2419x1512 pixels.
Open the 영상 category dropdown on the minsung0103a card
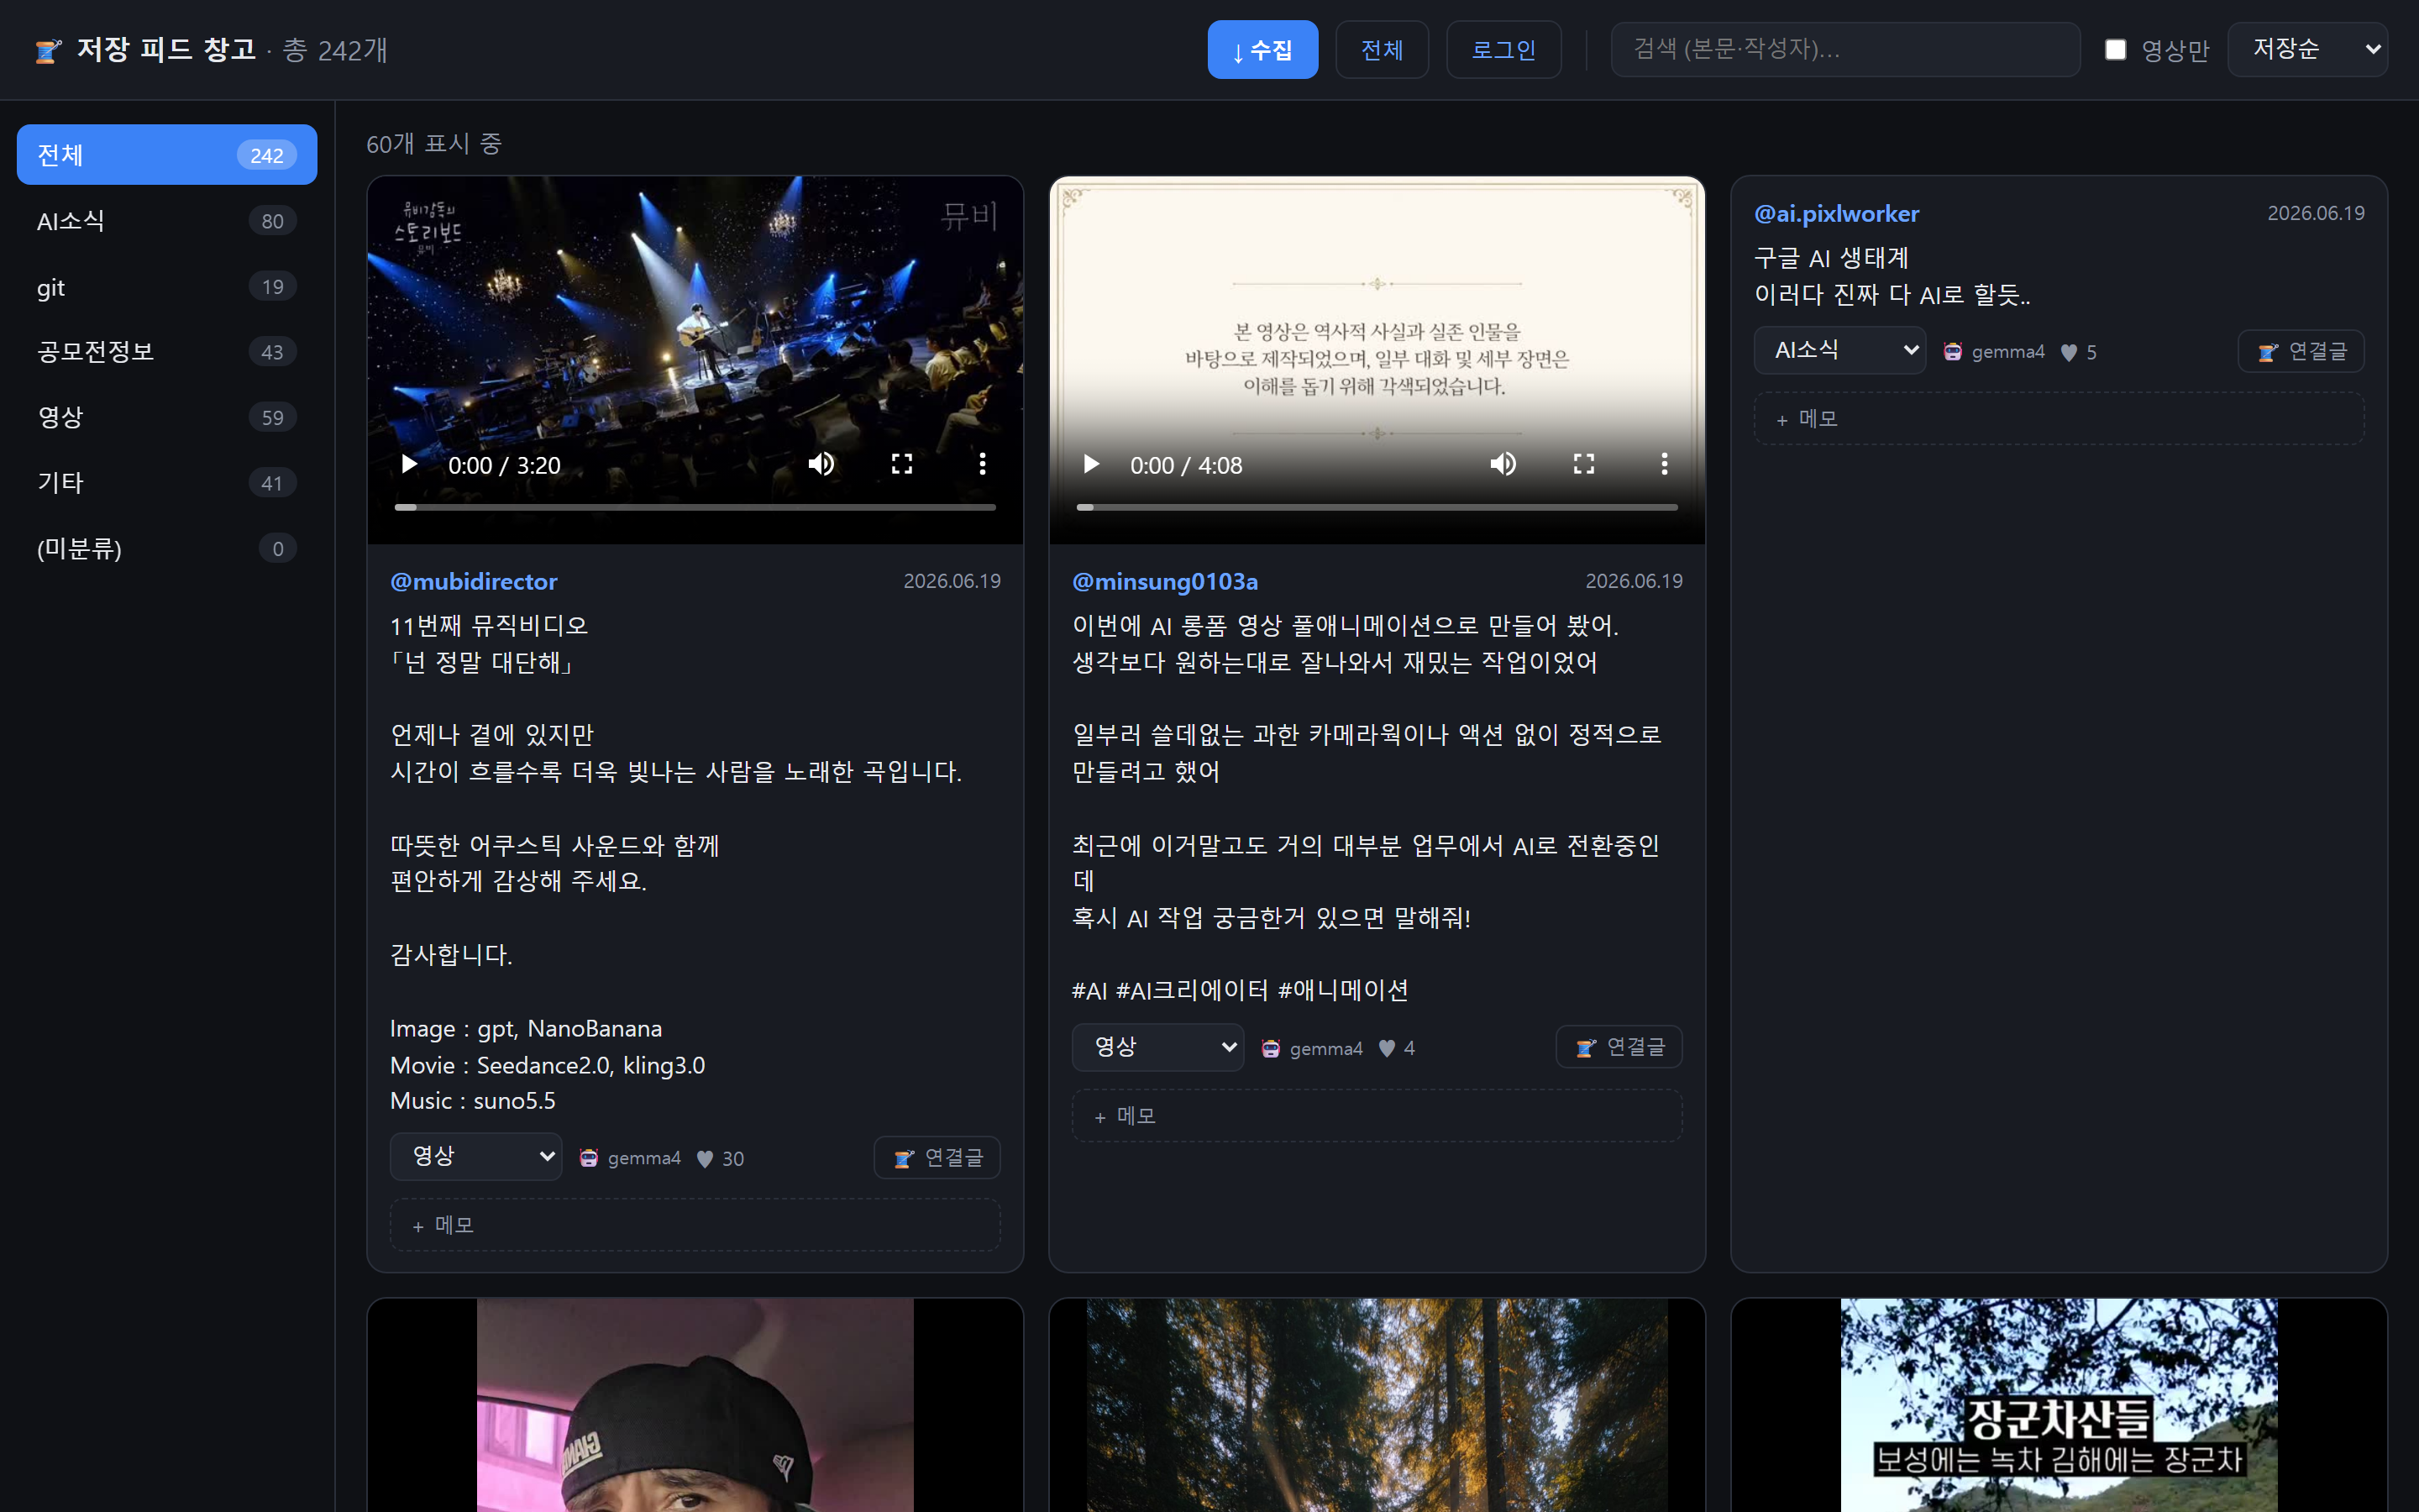(1157, 1047)
